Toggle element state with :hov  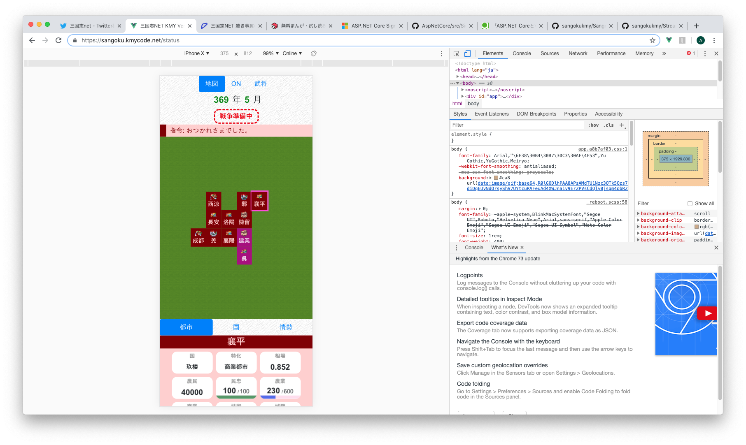point(593,125)
